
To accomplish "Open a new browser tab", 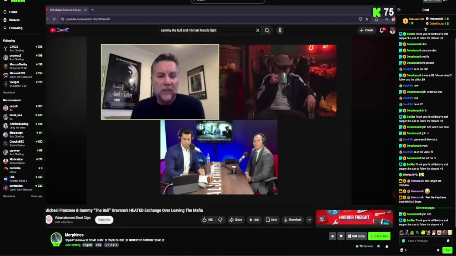I will [92, 10].
